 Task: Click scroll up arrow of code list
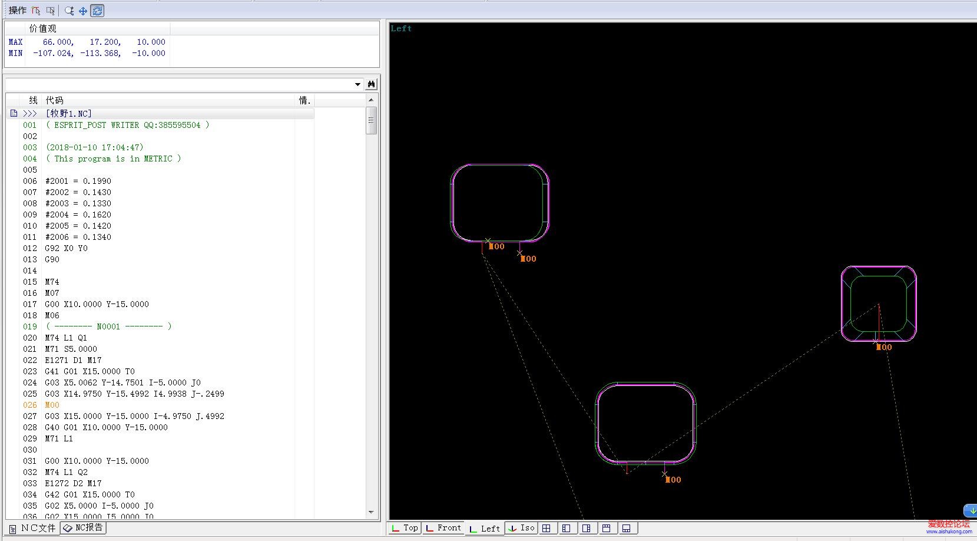click(371, 100)
